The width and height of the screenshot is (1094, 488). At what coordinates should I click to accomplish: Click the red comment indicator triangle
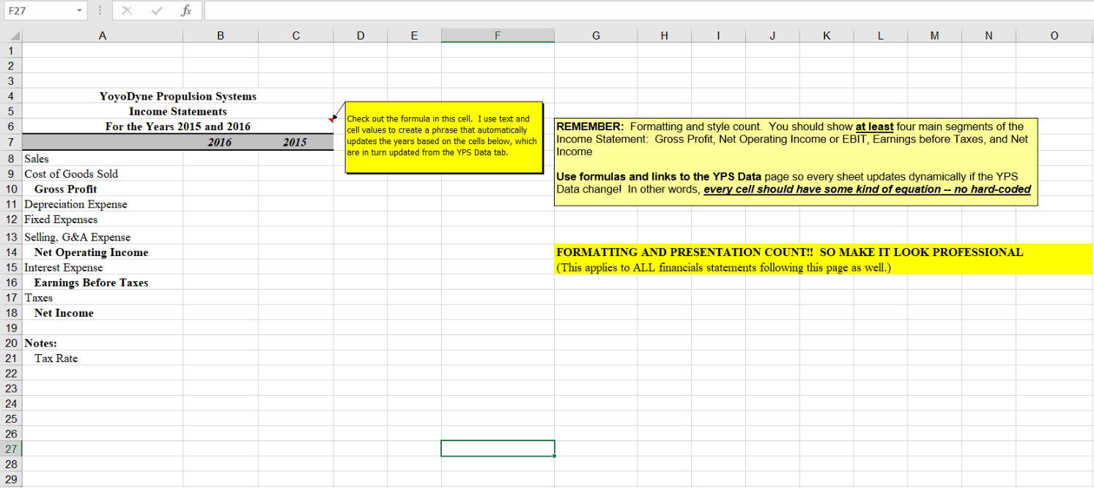pos(330,120)
